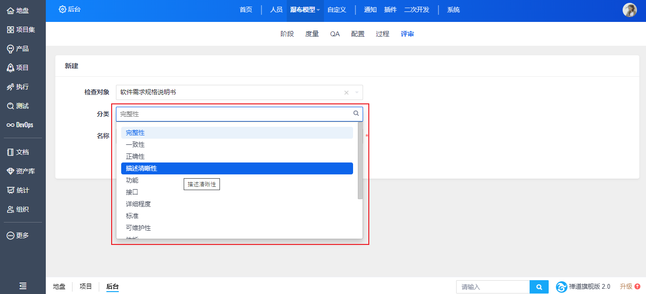Switch to the 阶段 sub-tab

click(287, 34)
